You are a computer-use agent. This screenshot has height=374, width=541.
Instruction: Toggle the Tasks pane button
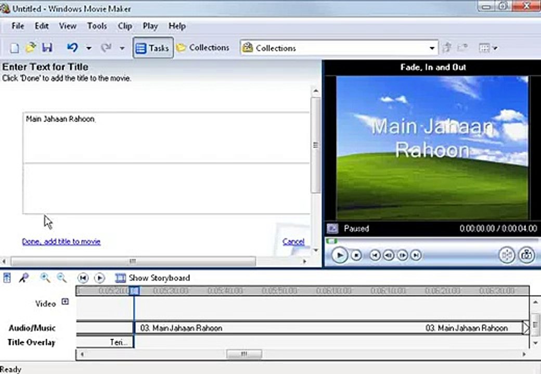coord(153,47)
